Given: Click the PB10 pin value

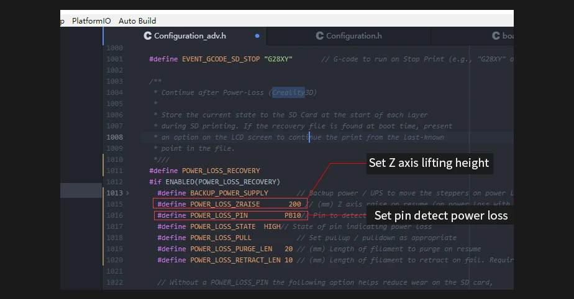Looking at the screenshot, I should [x=293, y=215].
